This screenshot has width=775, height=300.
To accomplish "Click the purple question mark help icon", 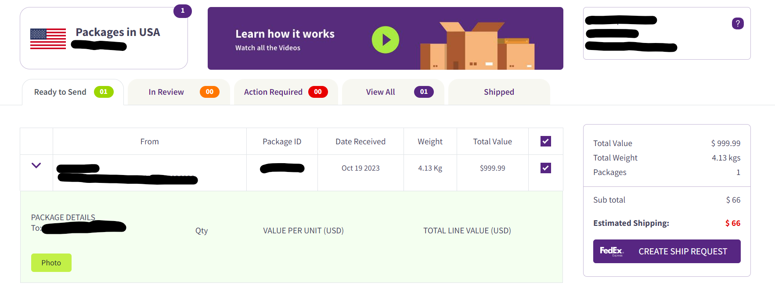I will click(738, 23).
